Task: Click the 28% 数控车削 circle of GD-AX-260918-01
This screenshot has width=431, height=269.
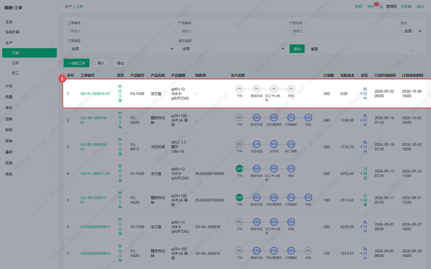Action: point(257,118)
